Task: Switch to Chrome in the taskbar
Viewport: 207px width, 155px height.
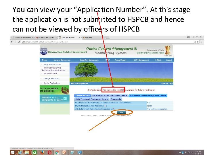Action: coord(57,152)
